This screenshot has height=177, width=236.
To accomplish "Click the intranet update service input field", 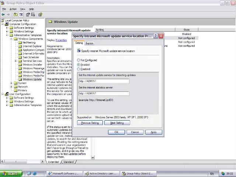I will pyautogui.click(x=104, y=81).
